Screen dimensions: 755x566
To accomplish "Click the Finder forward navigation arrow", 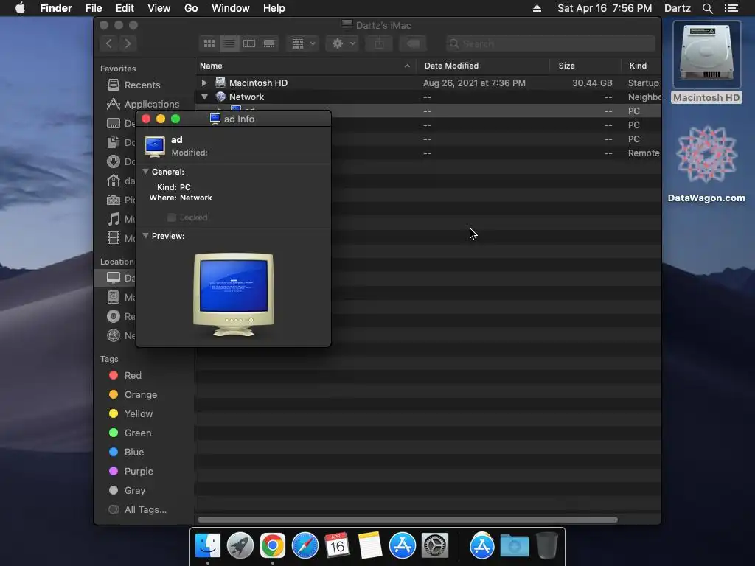I will [128, 43].
